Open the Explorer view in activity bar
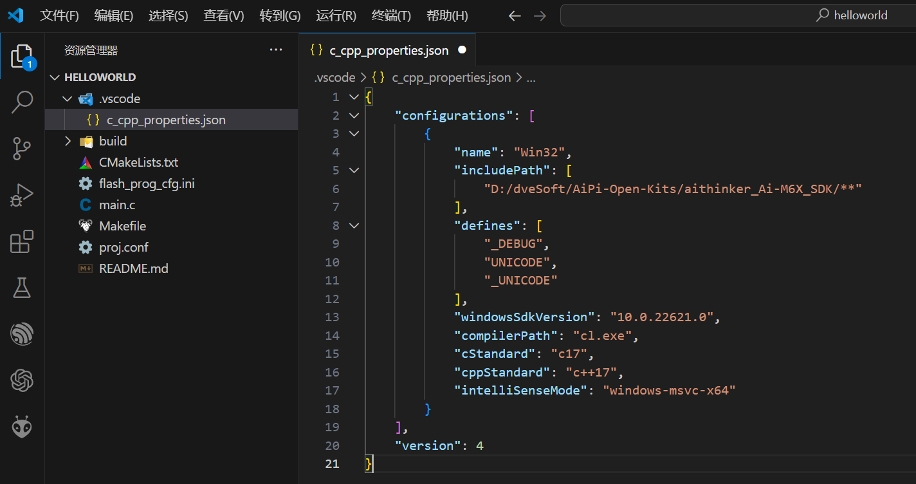The height and width of the screenshot is (484, 916). click(23, 57)
